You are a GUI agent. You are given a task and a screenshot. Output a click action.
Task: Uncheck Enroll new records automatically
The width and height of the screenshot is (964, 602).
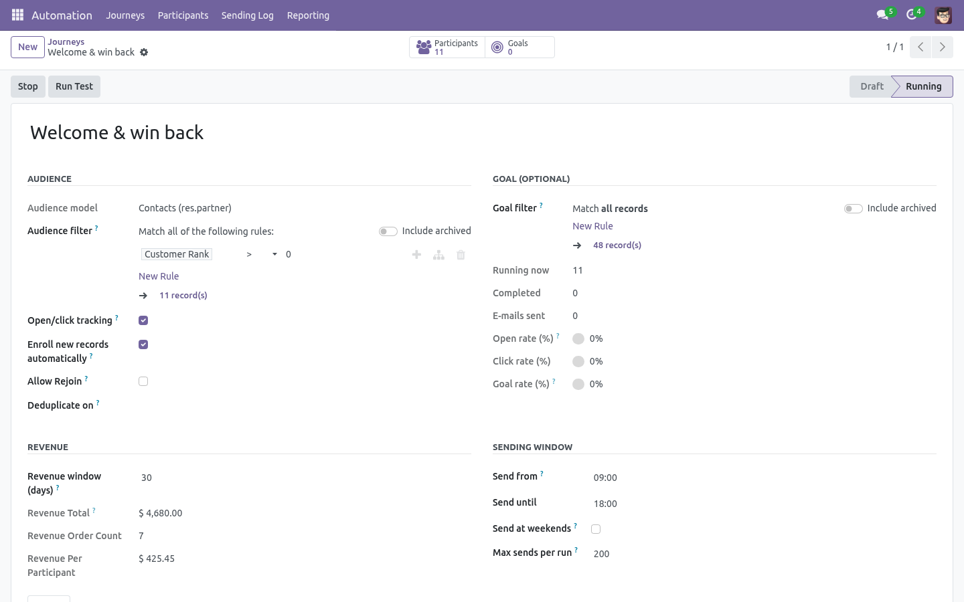pyautogui.click(x=143, y=344)
